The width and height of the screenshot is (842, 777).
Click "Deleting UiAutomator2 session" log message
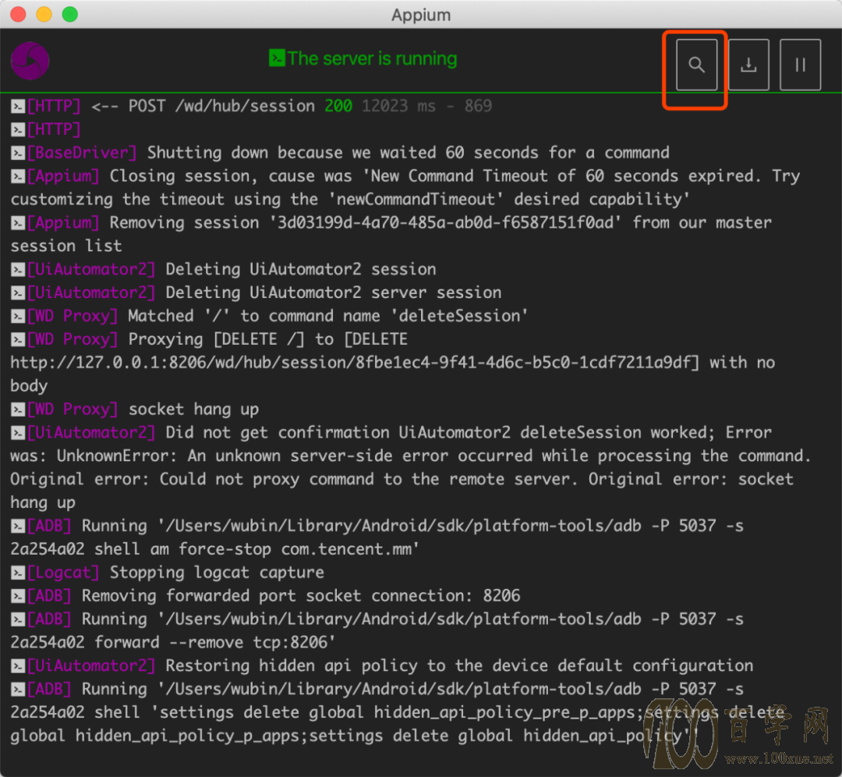[301, 269]
